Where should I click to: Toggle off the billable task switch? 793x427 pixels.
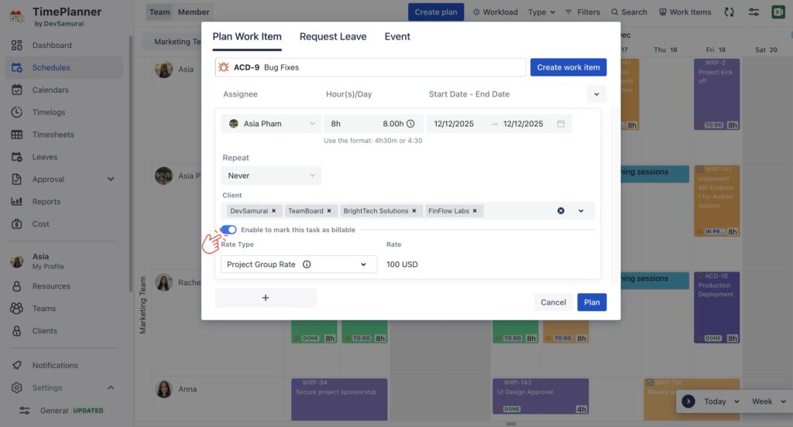(228, 230)
